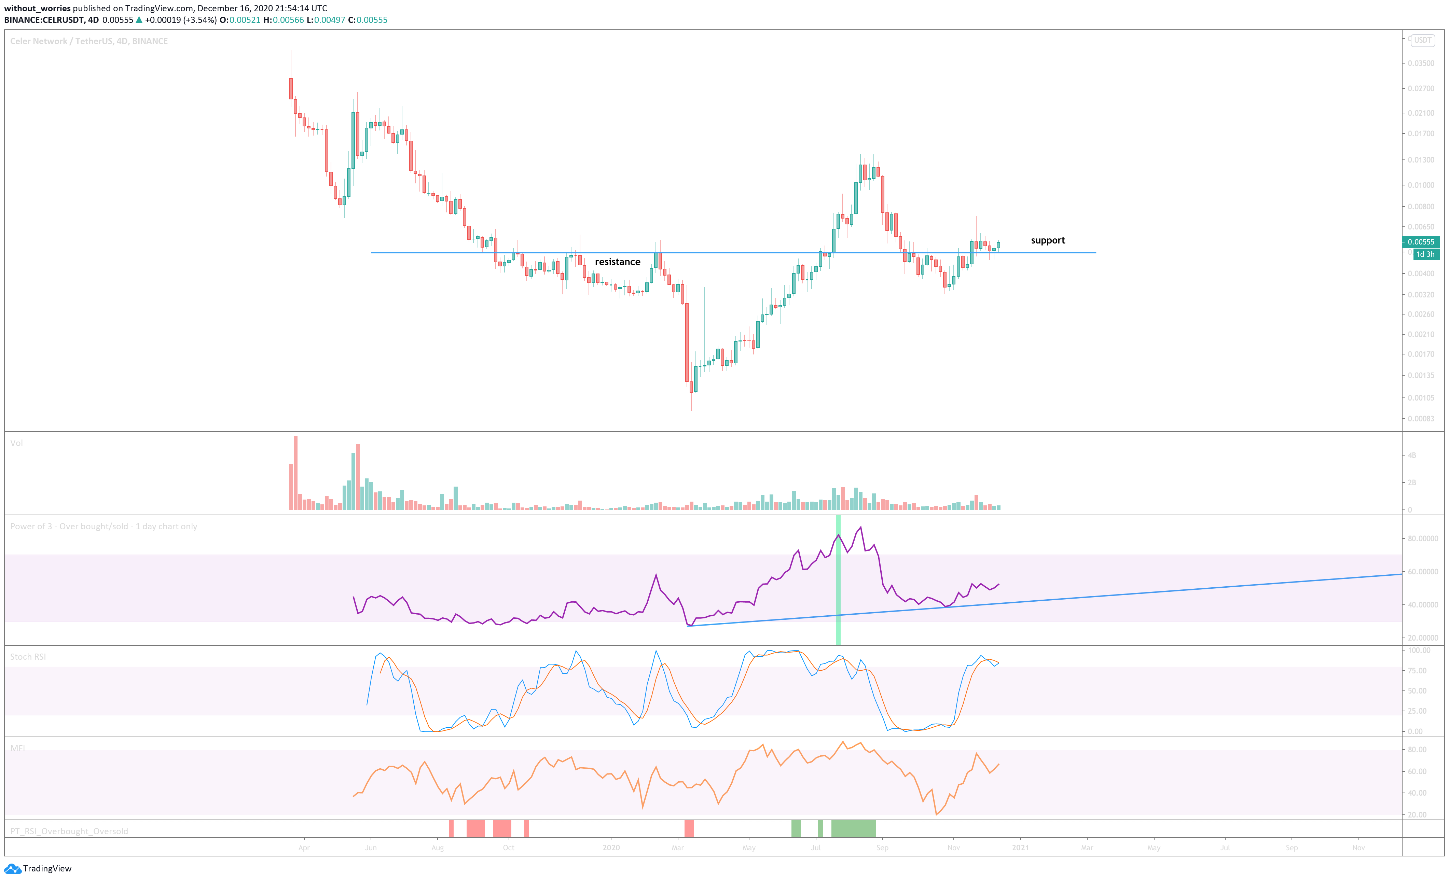Select the 'support' text annotation
This screenshot has height=881, width=1449.
click(1048, 240)
